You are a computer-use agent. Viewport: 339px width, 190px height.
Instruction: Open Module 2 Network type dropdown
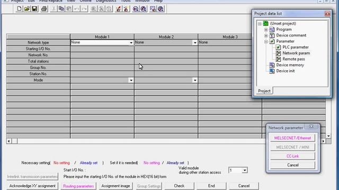click(195, 43)
